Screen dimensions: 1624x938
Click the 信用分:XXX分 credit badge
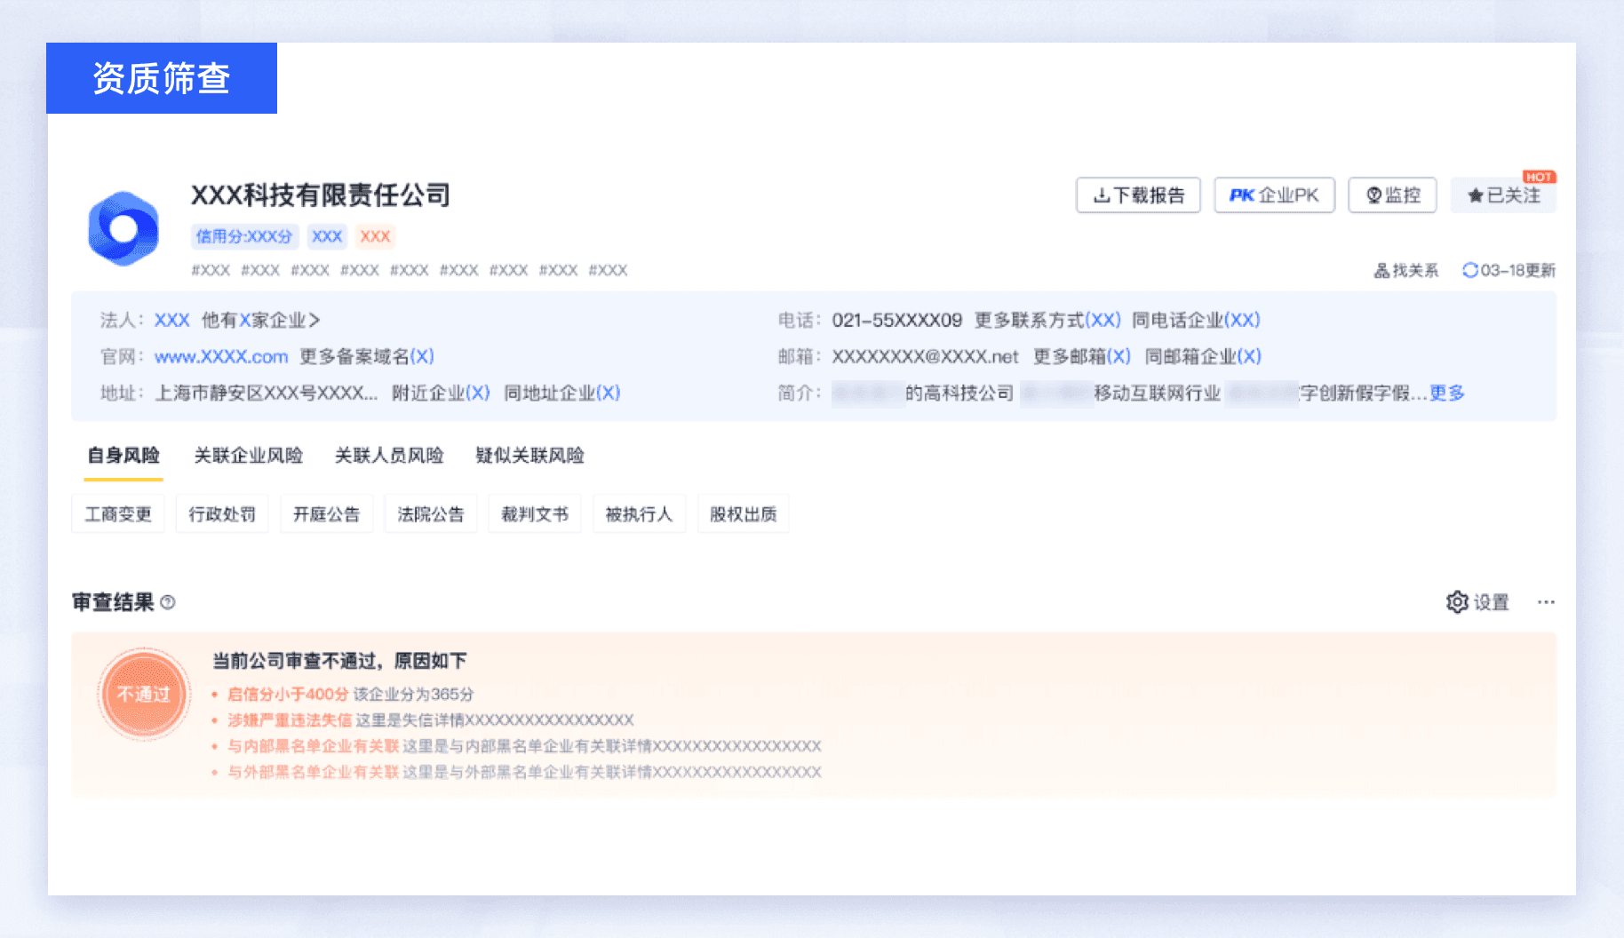pos(245,236)
